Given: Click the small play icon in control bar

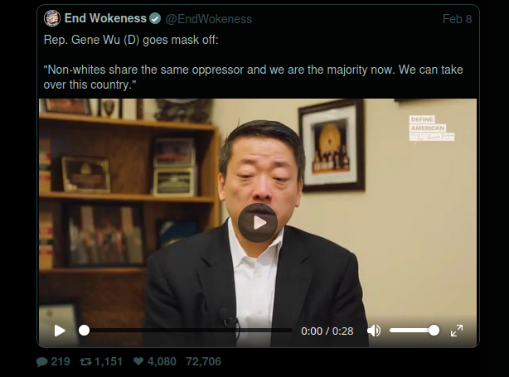Looking at the screenshot, I should 60,331.
